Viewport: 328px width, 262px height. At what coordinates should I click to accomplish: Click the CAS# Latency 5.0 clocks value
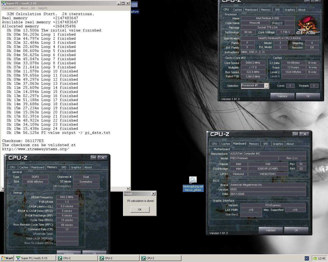pyautogui.click(x=67, y=206)
